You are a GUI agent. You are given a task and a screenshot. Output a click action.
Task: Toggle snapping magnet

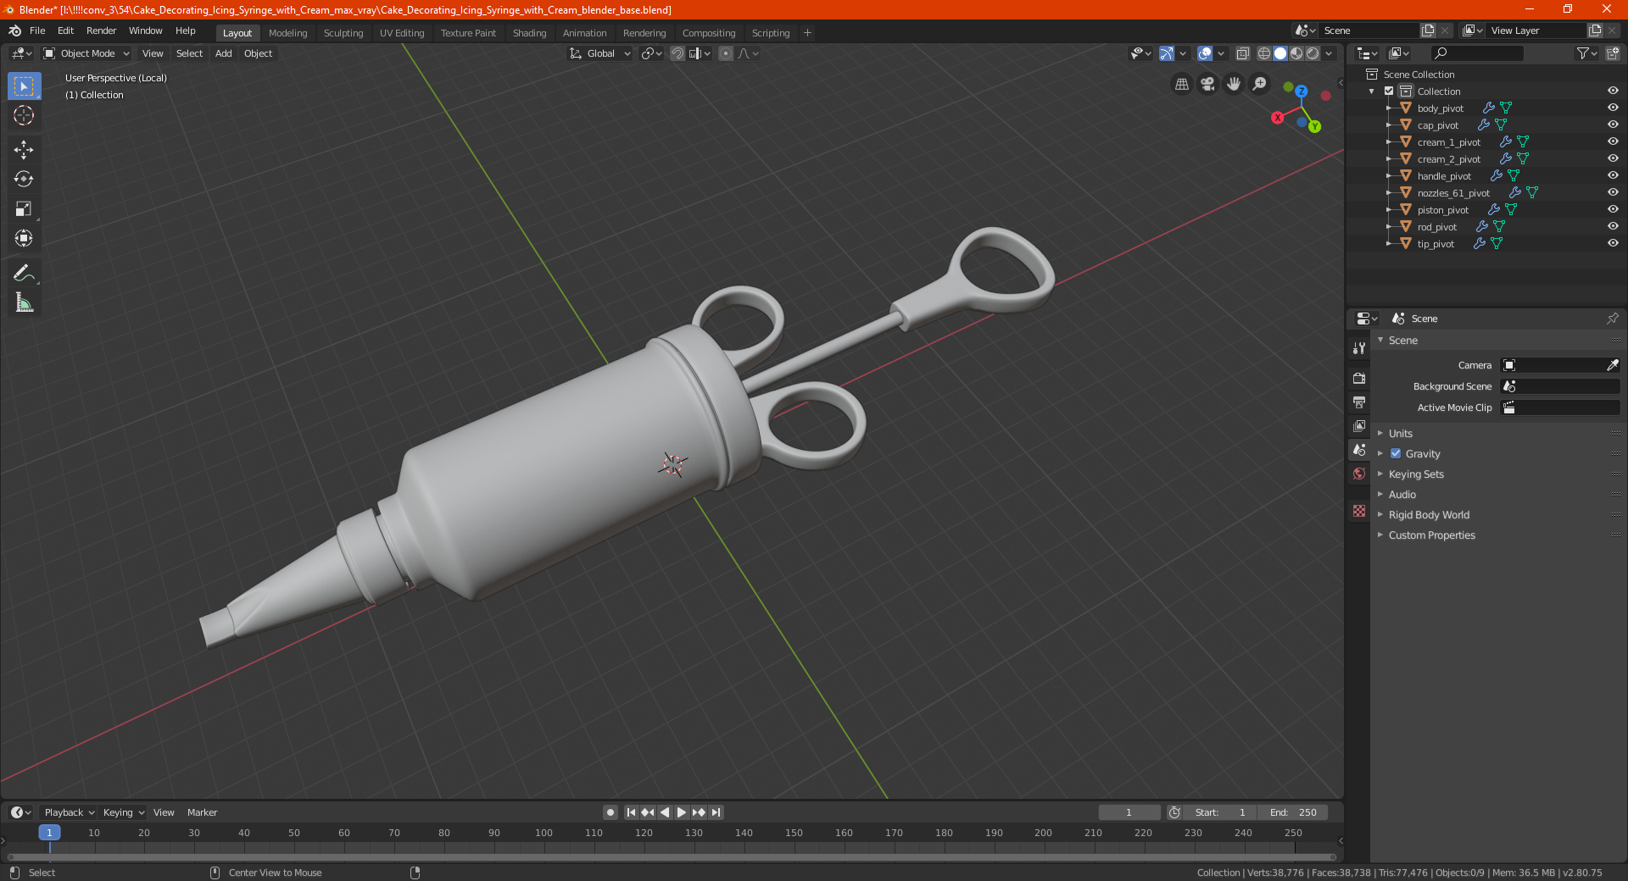tap(677, 53)
